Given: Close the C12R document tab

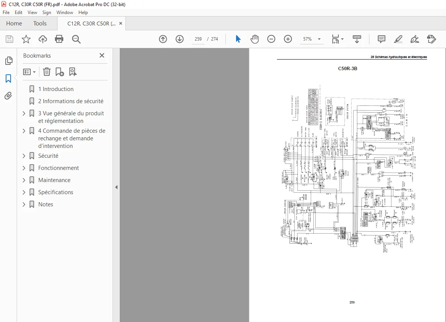Looking at the screenshot, I should [120, 24].
